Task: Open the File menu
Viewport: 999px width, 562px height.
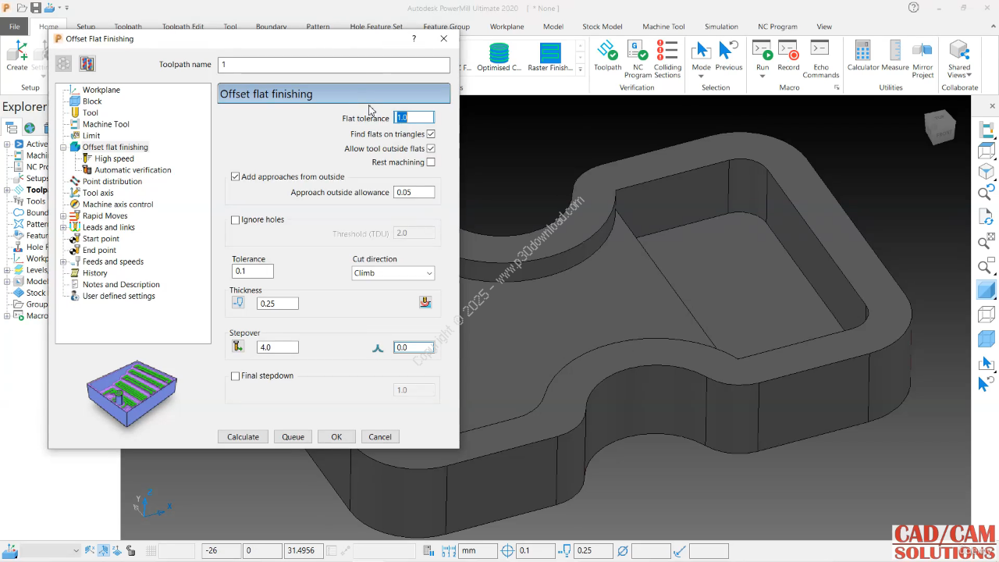Action: (x=14, y=27)
